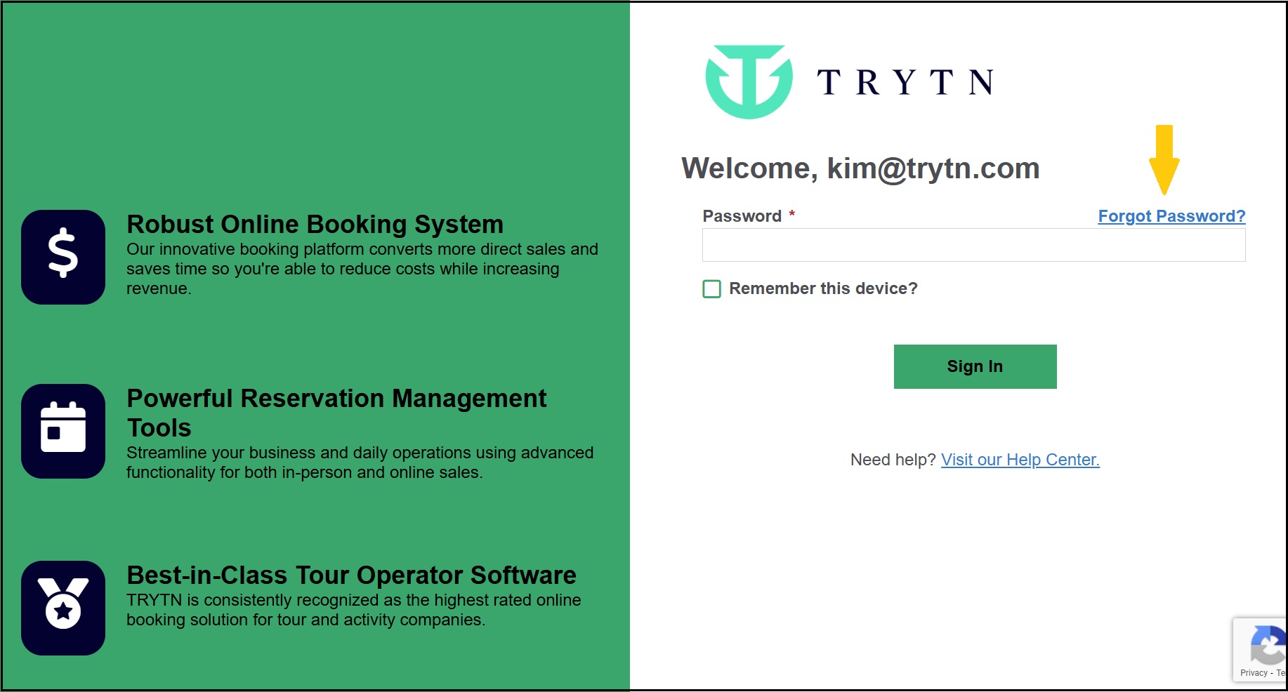The image size is (1288, 692).
Task: Click Powerful Reservation Management Tools heading
Action: pyautogui.click(x=336, y=413)
